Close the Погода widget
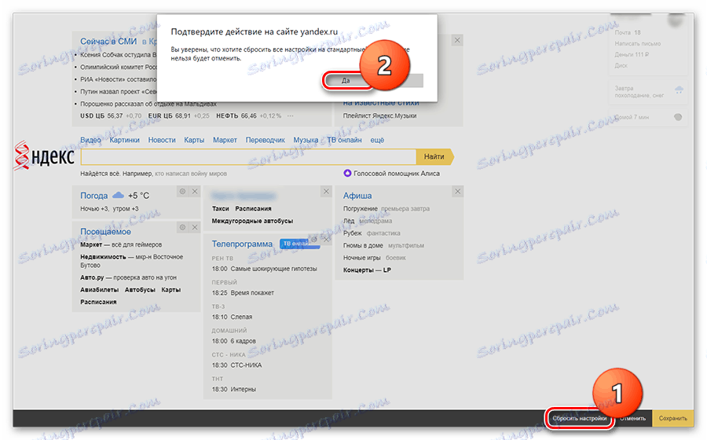 195,192
